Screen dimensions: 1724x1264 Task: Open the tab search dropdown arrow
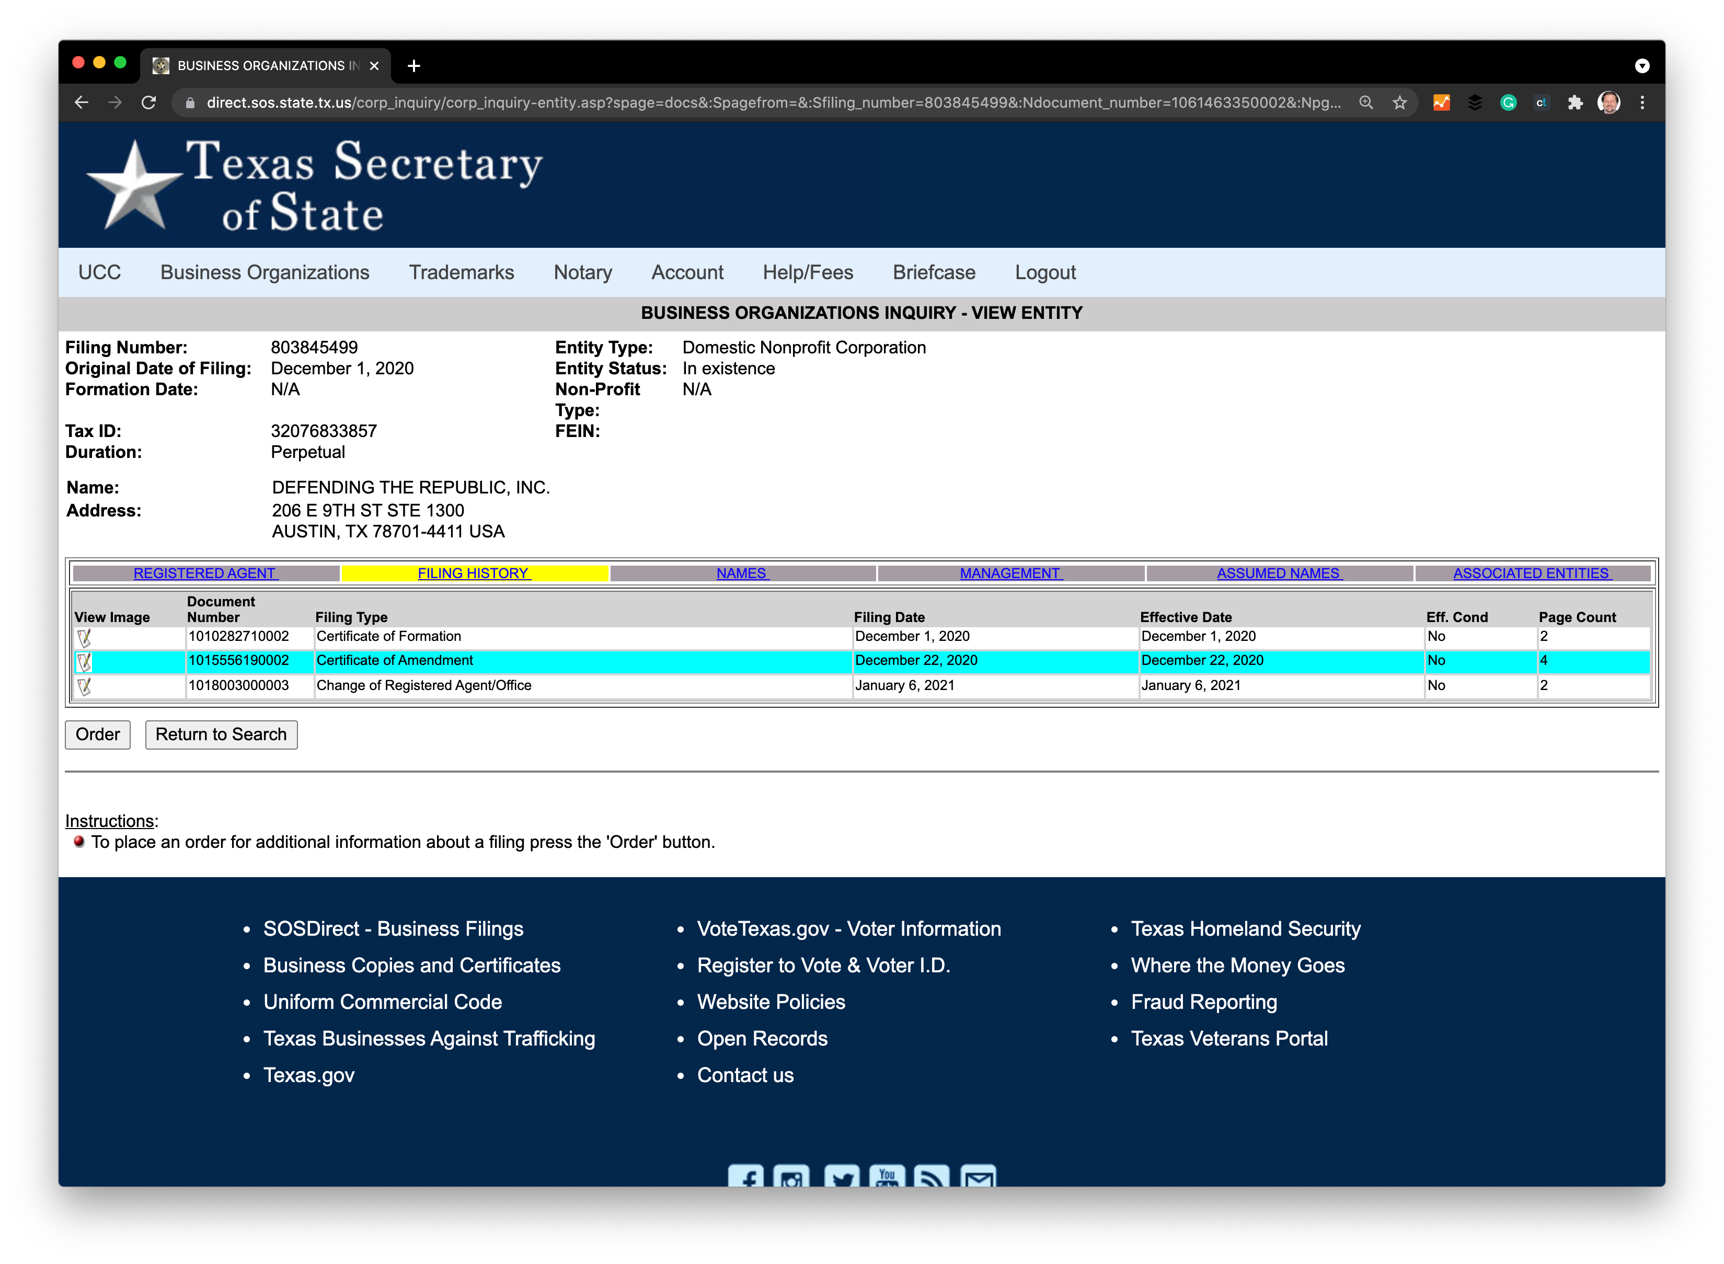1642,66
